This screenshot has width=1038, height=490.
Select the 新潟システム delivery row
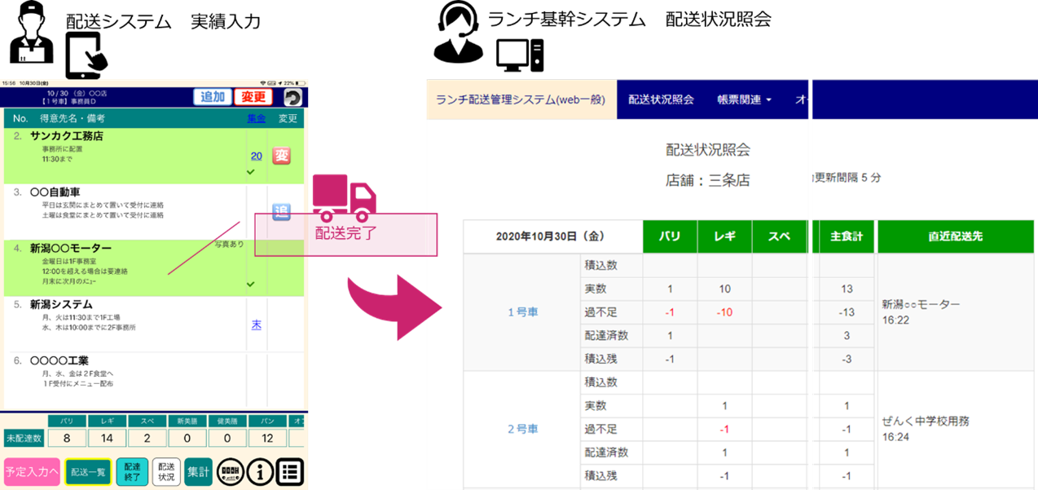point(153,324)
